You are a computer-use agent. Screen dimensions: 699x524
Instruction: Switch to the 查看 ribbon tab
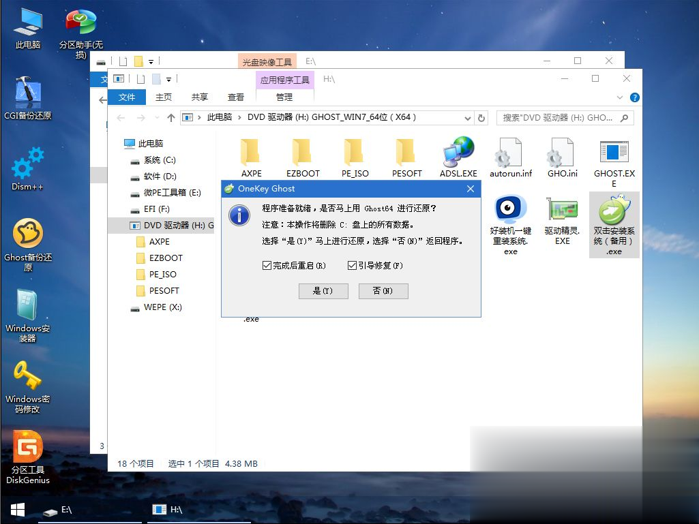coord(236,97)
